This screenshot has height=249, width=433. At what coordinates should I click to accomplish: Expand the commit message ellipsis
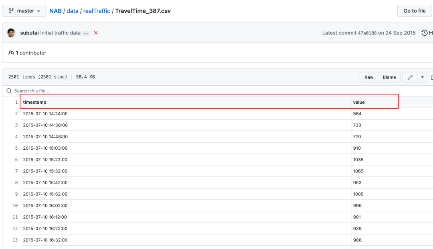pyautogui.click(x=86, y=33)
